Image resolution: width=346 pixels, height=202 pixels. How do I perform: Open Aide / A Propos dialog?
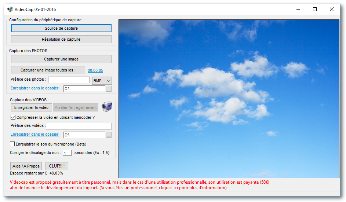pyautogui.click(x=26, y=166)
